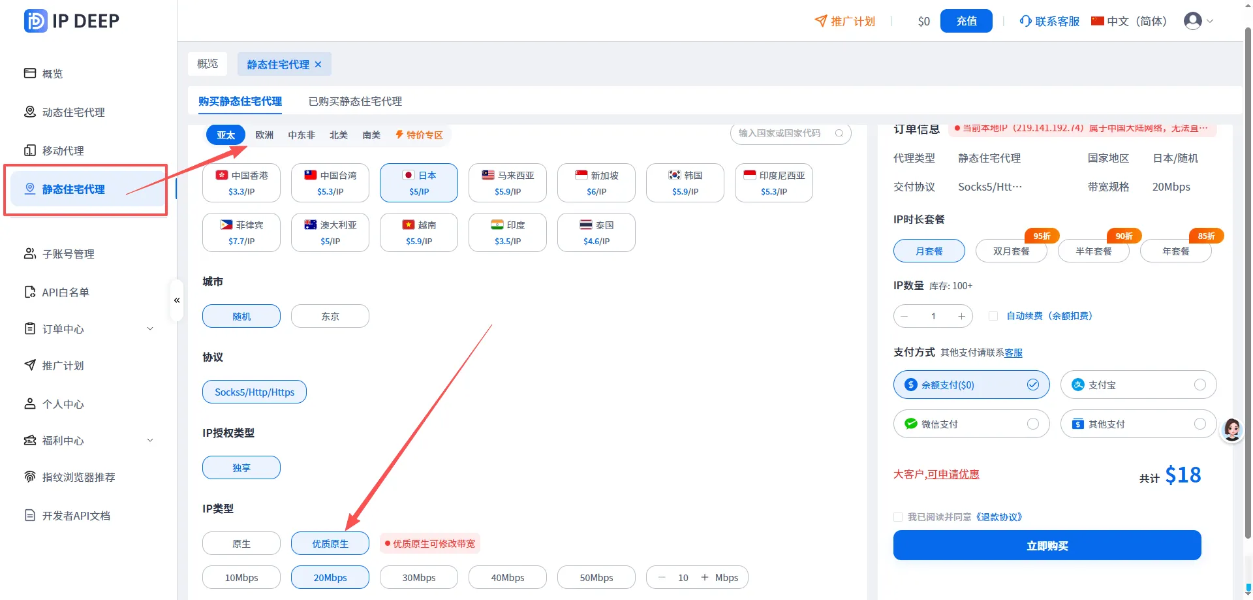Select the 欧洲 region tab

tap(264, 135)
